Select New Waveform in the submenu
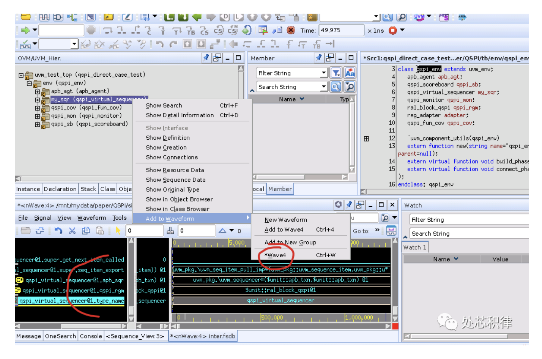The height and width of the screenshot is (359, 542). coord(285,220)
